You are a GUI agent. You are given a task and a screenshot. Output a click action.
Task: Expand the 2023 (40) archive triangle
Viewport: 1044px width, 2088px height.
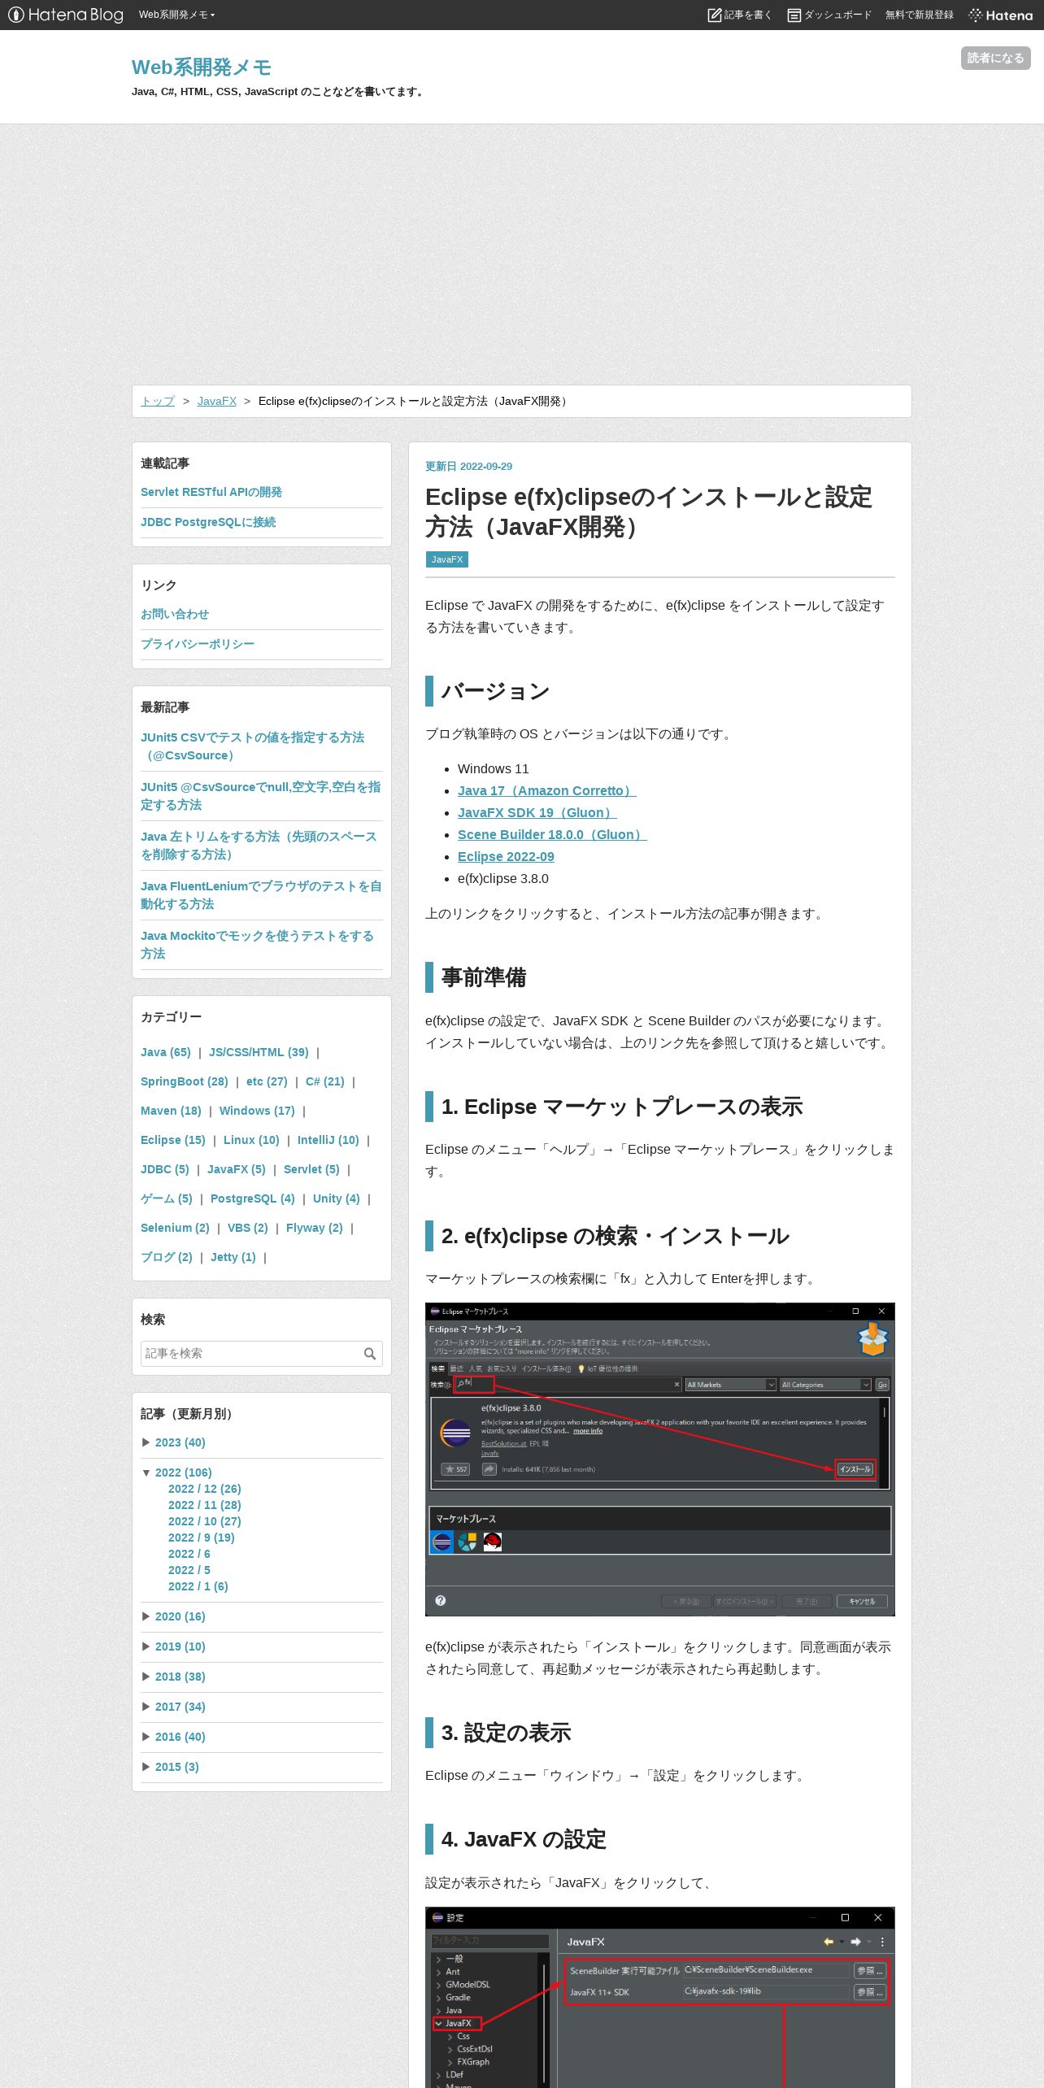coord(146,1442)
